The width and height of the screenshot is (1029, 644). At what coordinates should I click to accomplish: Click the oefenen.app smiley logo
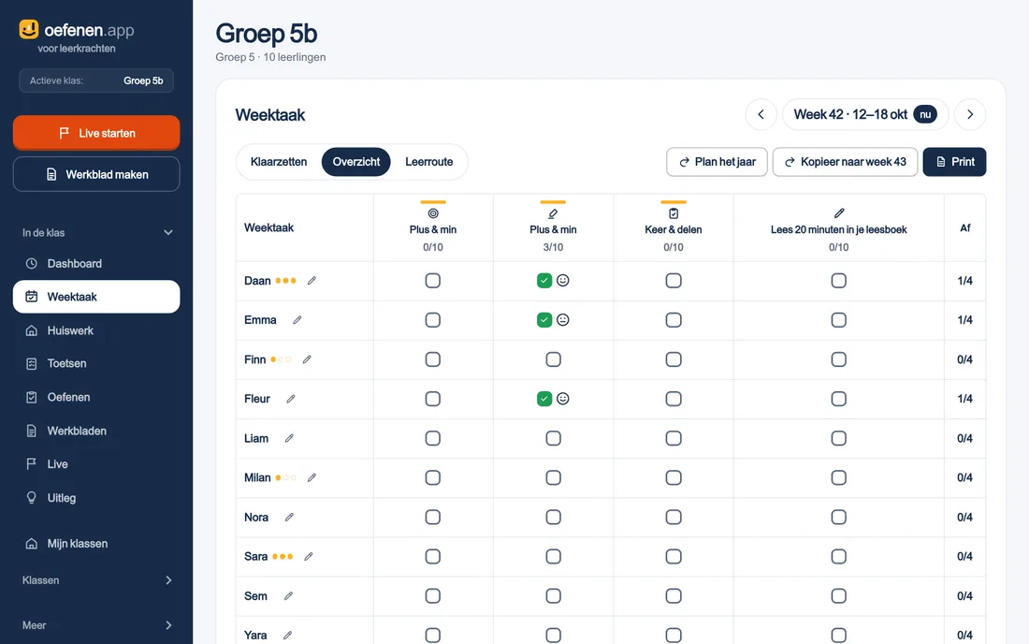(29, 30)
